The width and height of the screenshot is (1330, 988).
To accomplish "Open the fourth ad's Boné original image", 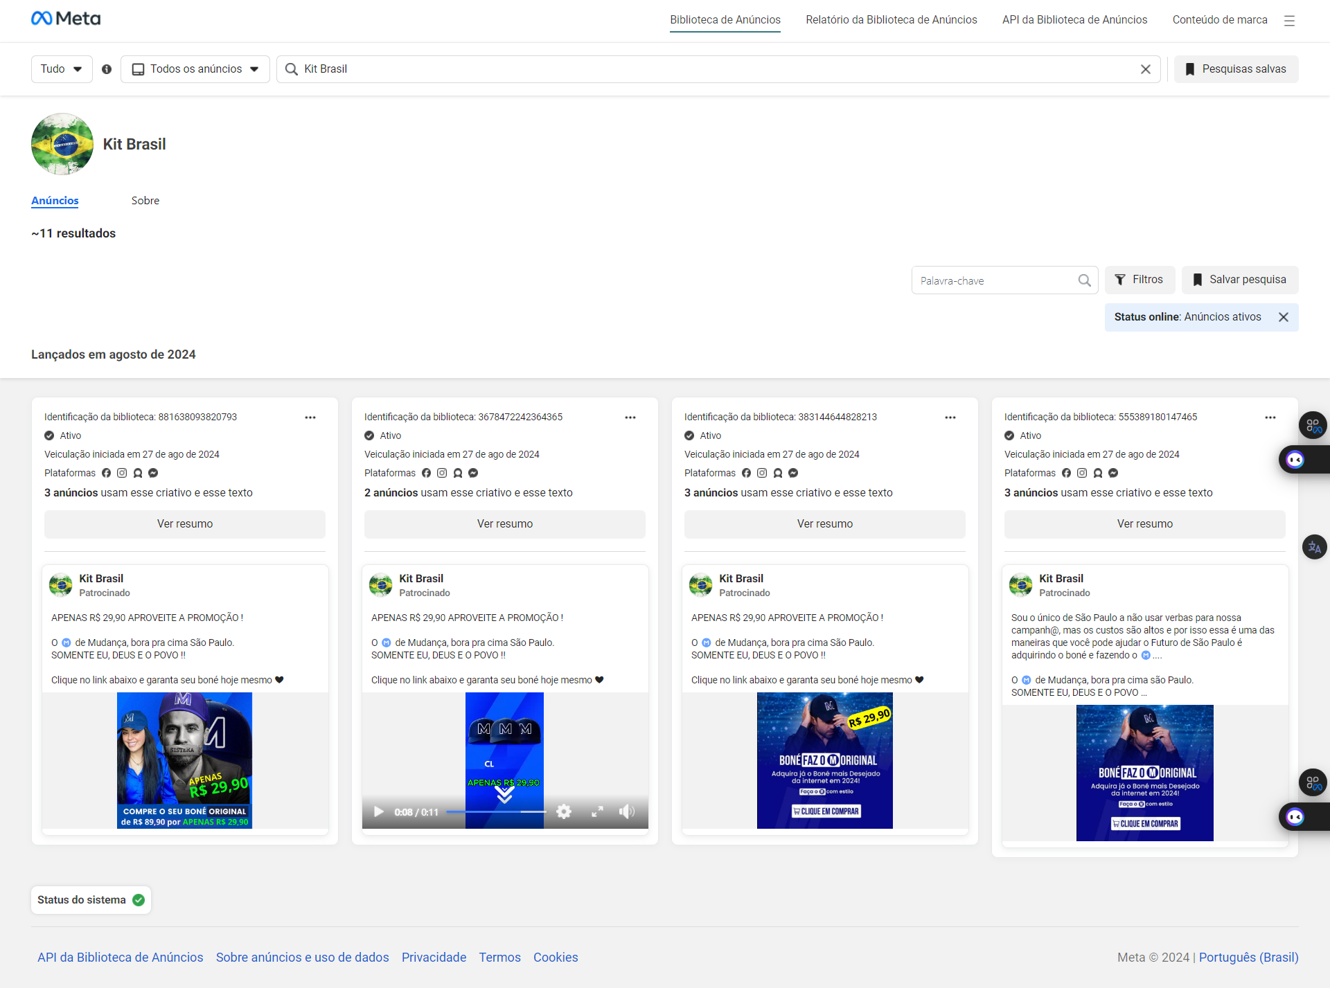I will [1145, 773].
